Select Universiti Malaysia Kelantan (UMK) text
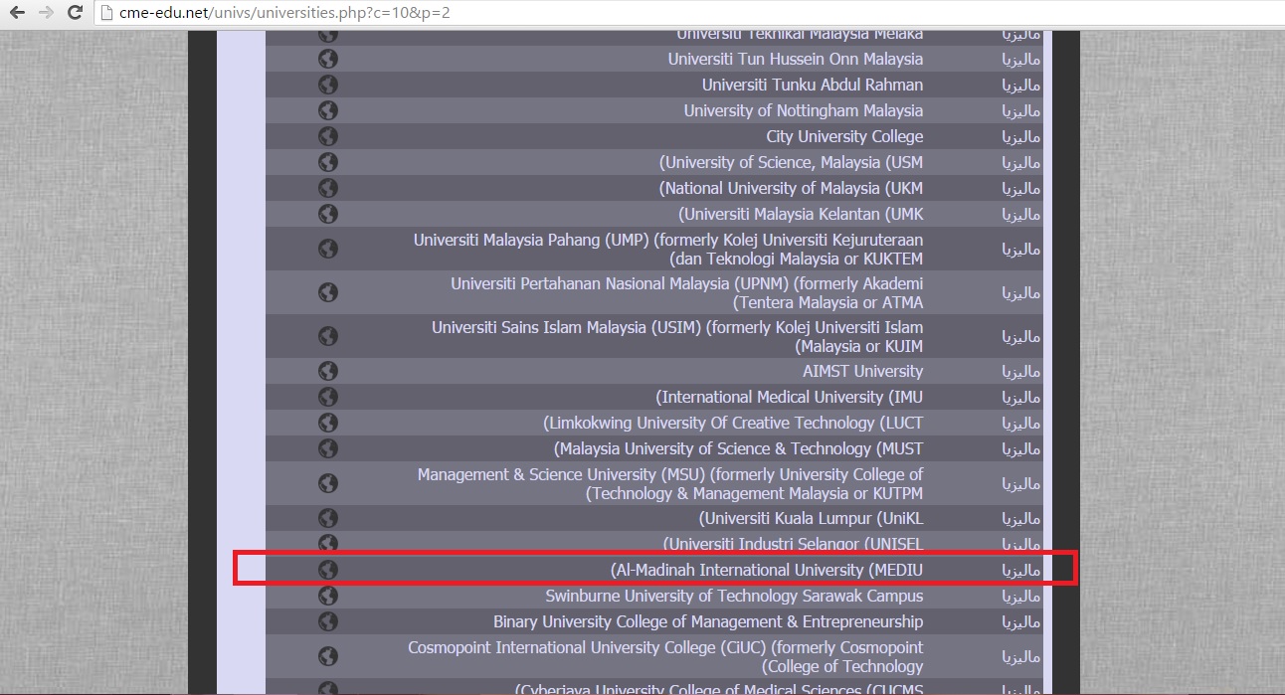This screenshot has width=1285, height=695. tap(801, 214)
